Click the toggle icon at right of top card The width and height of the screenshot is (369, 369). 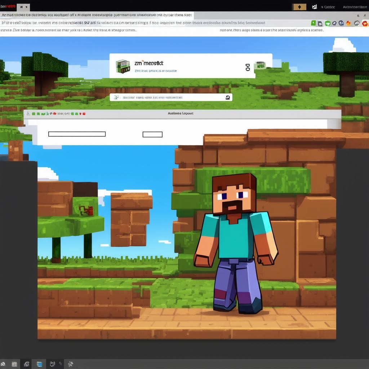(x=248, y=67)
